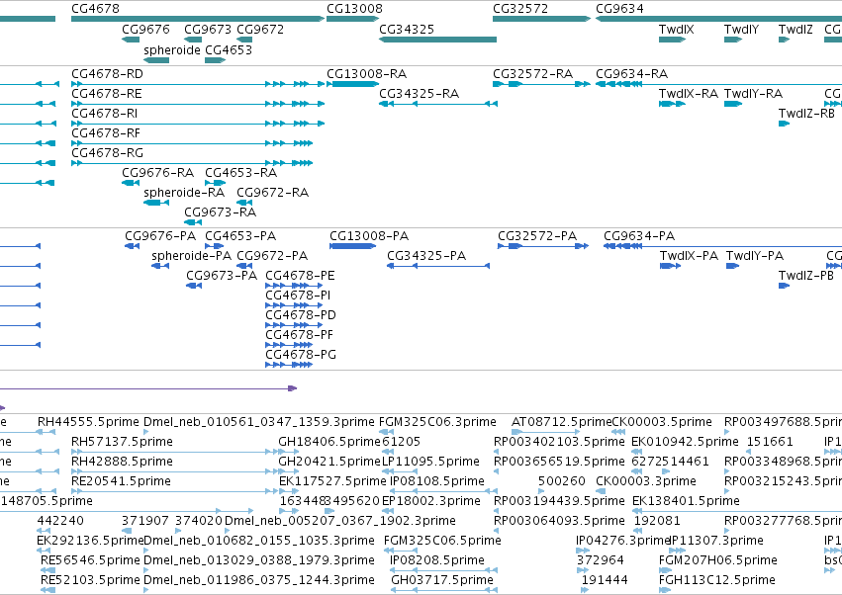Select the CG4678-PG protein label
The width and height of the screenshot is (842, 595).
point(300,355)
